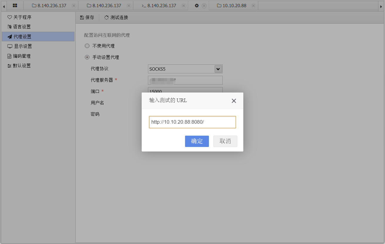The height and width of the screenshot is (244, 385).
Task: Open the grid overview tab icon
Action: click(x=15, y=5)
